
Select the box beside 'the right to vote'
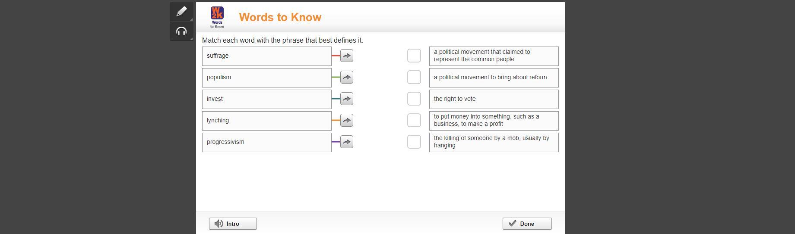[x=414, y=99]
